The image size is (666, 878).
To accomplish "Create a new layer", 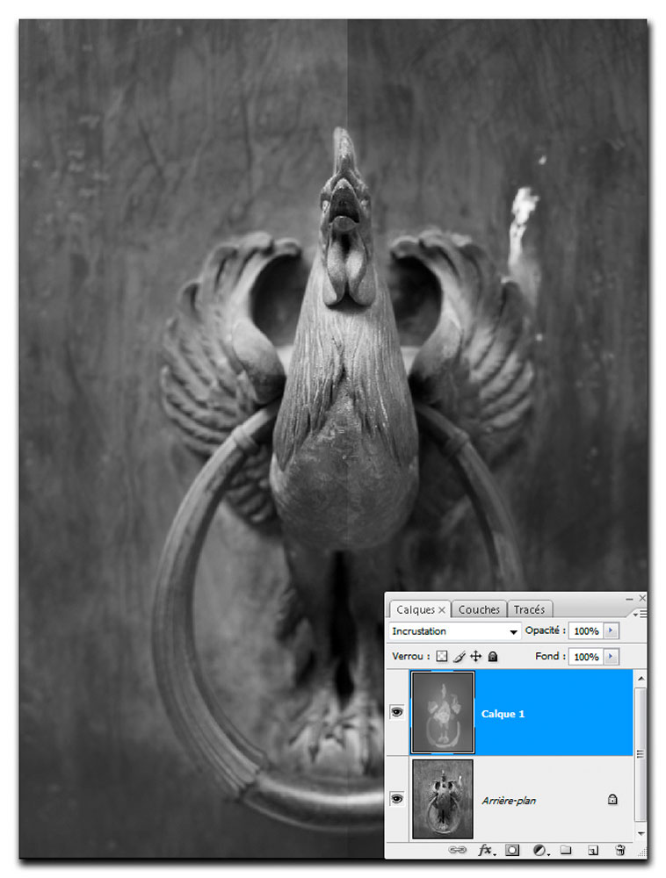I will click(x=592, y=851).
